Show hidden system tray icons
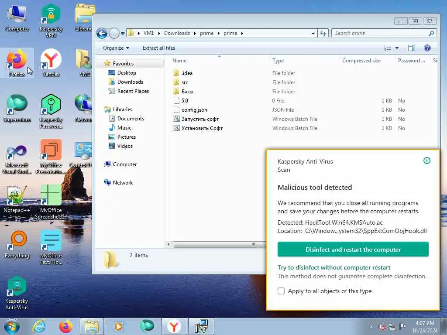The width and height of the screenshot is (447, 335). (371, 327)
